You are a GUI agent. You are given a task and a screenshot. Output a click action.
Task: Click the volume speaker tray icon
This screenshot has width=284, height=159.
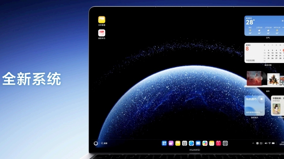click(x=266, y=143)
